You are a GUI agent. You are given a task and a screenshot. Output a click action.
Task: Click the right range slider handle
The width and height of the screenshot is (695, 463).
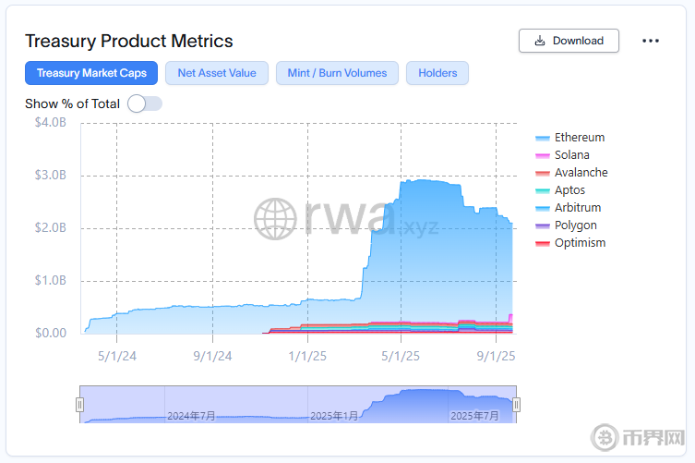[516, 404]
